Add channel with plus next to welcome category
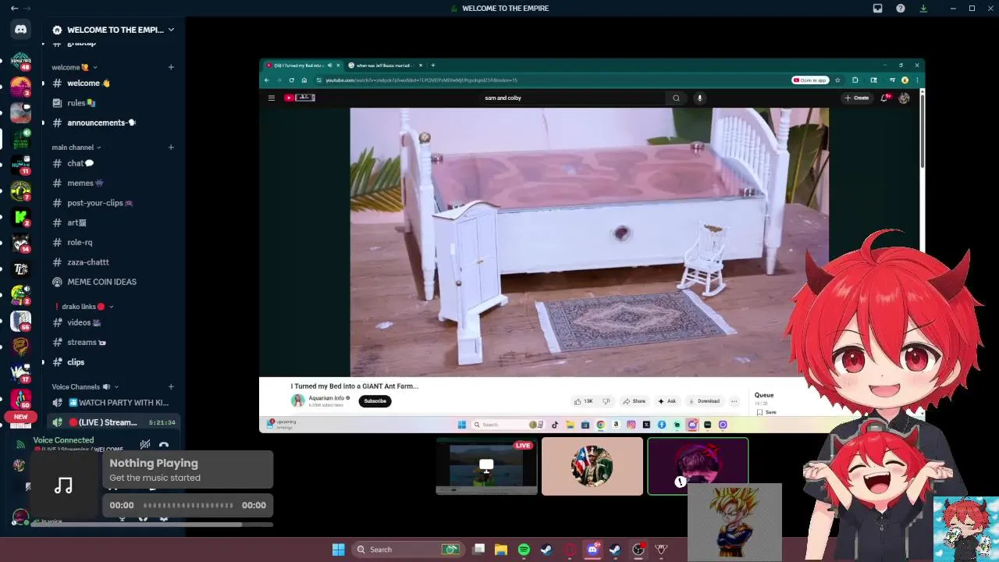 click(x=171, y=67)
